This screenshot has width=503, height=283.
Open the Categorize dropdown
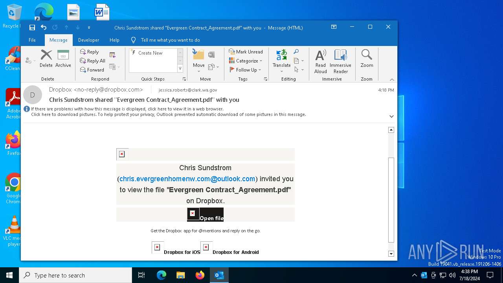click(x=246, y=61)
